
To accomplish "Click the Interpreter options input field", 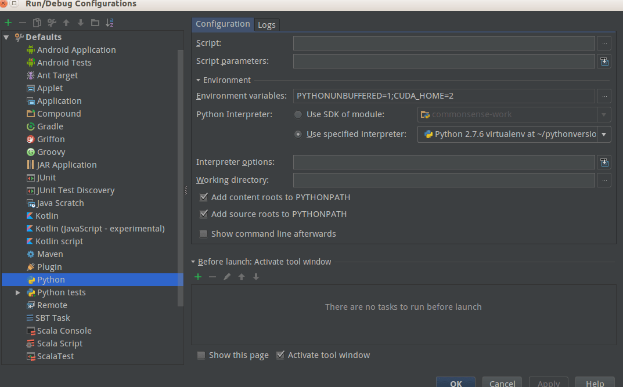I will click(444, 162).
